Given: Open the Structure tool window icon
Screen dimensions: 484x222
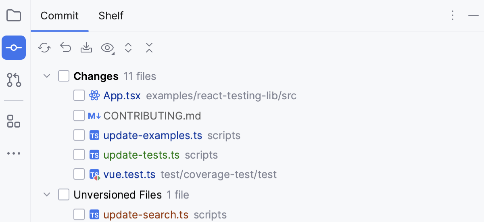Looking at the screenshot, I should pos(14,121).
